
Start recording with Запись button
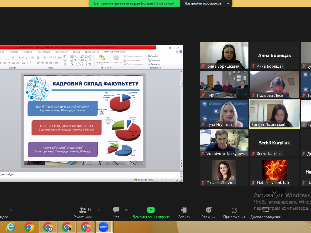click(184, 210)
